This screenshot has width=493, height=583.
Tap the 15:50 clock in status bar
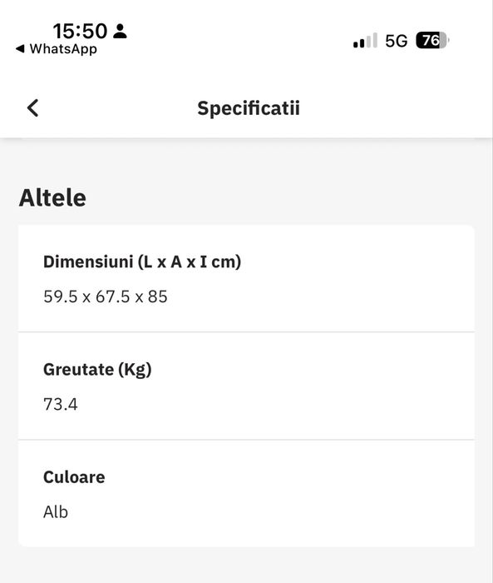[x=80, y=31]
